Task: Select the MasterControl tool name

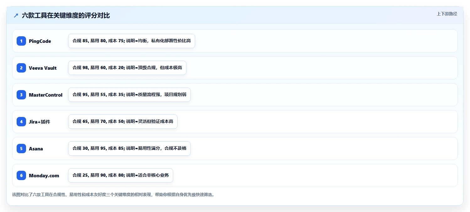Action: tap(45, 95)
